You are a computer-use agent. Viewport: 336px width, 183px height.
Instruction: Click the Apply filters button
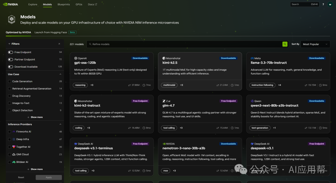49,177
